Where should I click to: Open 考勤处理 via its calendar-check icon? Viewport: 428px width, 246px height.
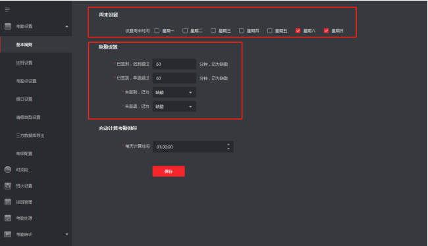tap(8, 218)
